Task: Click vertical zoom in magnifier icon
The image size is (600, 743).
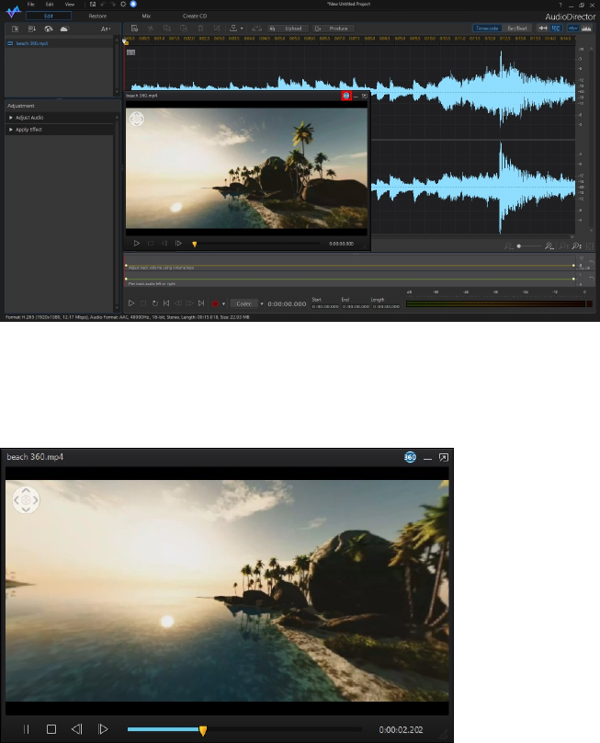Action: pyautogui.click(x=576, y=246)
